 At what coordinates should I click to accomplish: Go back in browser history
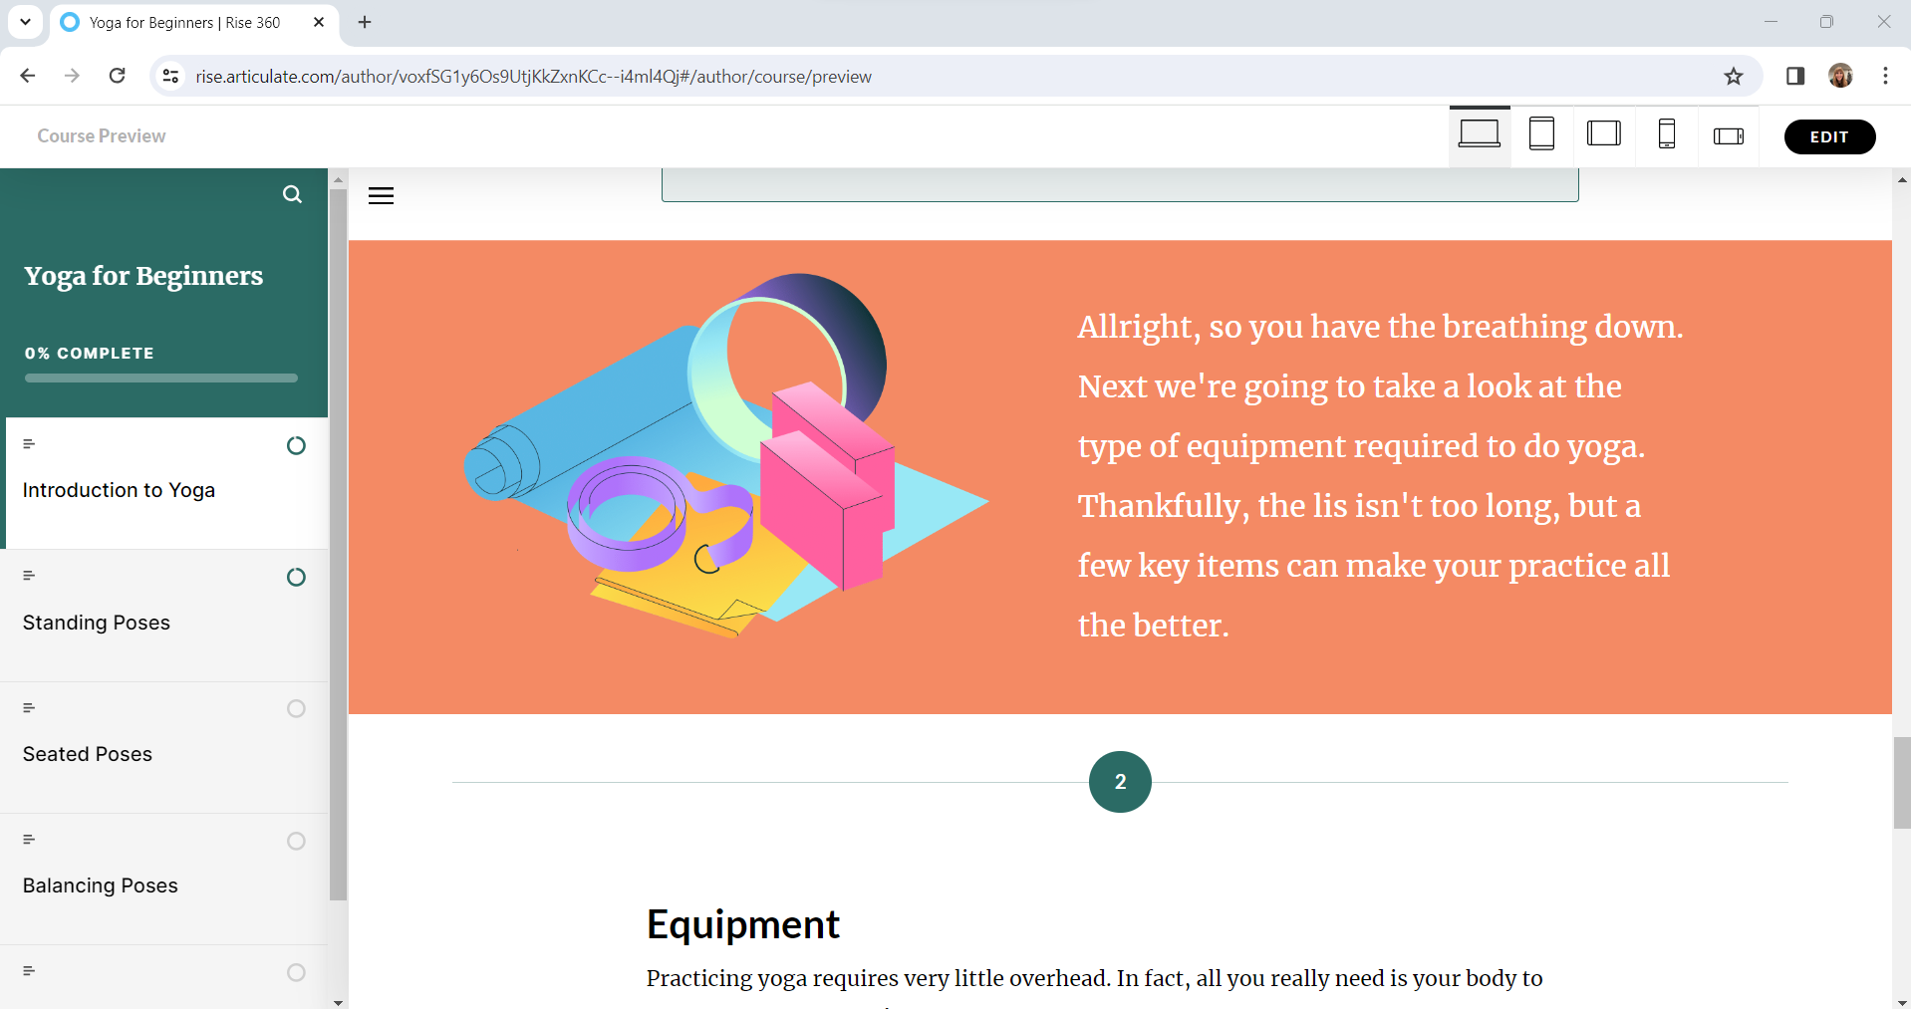tap(28, 76)
